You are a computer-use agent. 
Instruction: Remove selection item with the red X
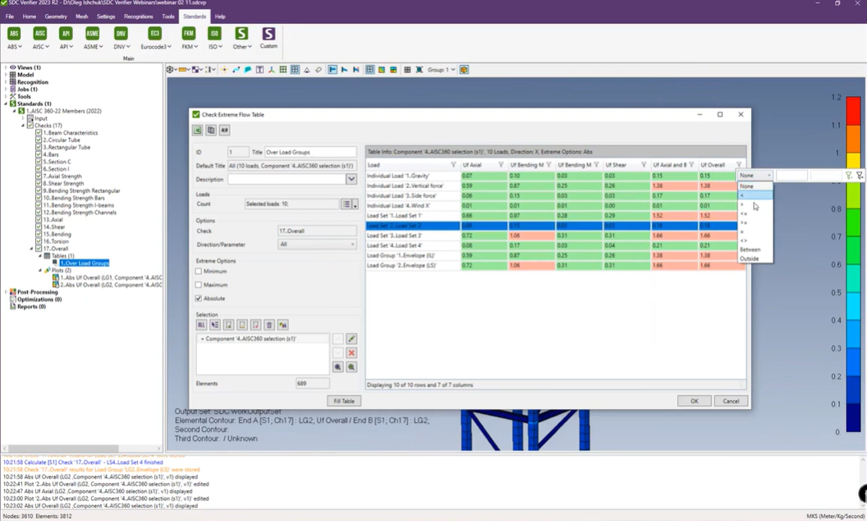351,353
